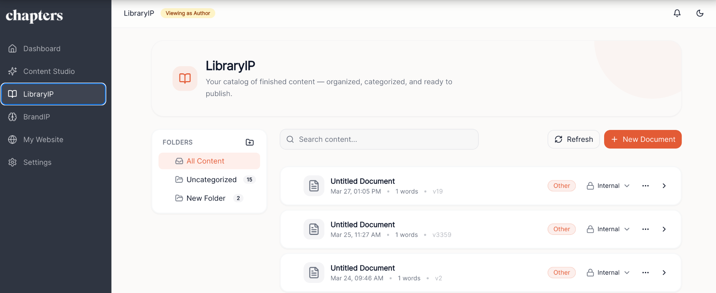Click the Uncategorized folder icon
716x293 pixels.
coord(179,179)
